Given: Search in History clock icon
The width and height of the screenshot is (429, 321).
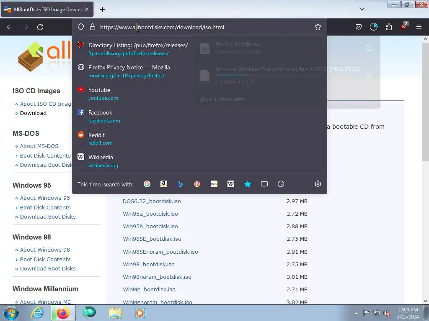Looking at the screenshot, I should pos(281,184).
